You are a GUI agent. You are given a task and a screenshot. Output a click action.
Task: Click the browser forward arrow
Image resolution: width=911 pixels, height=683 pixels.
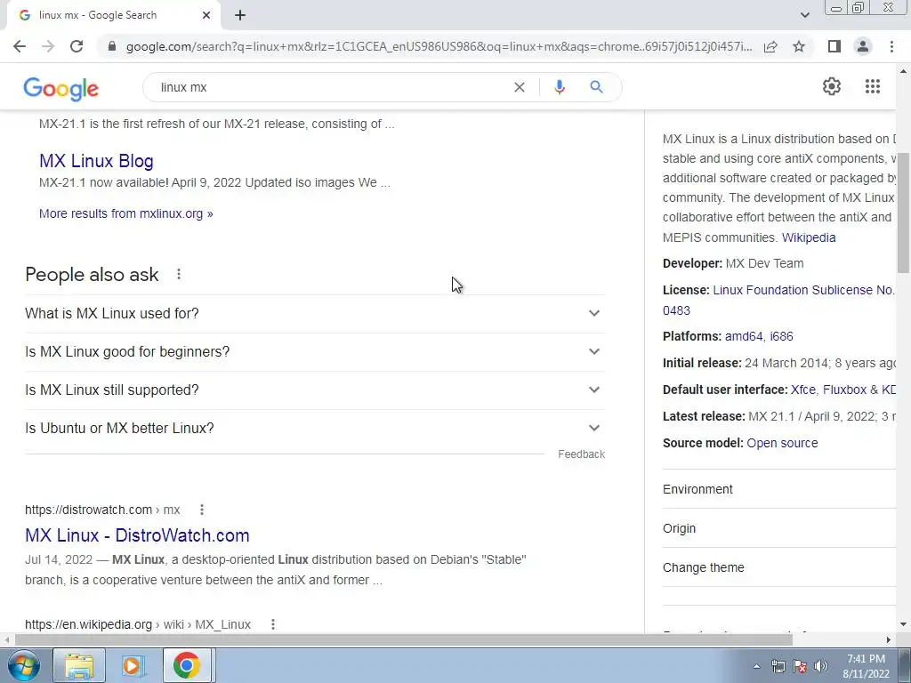pyautogui.click(x=48, y=46)
